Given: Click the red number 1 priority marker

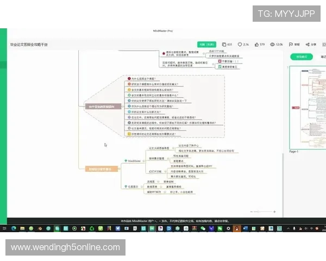Looking at the screenshot, I should [129, 79].
